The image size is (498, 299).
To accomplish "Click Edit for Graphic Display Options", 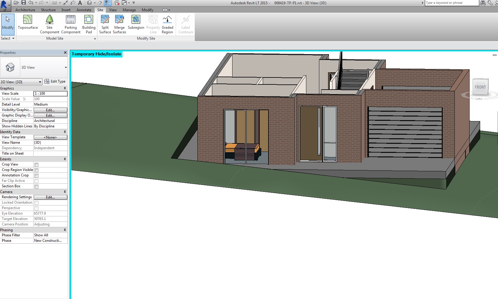I will point(50,116).
